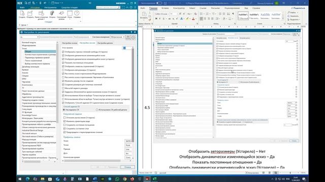This screenshot has width=325, height=182.
Task: Click the help question mark in defaults dialog title
Action: click(132, 32)
